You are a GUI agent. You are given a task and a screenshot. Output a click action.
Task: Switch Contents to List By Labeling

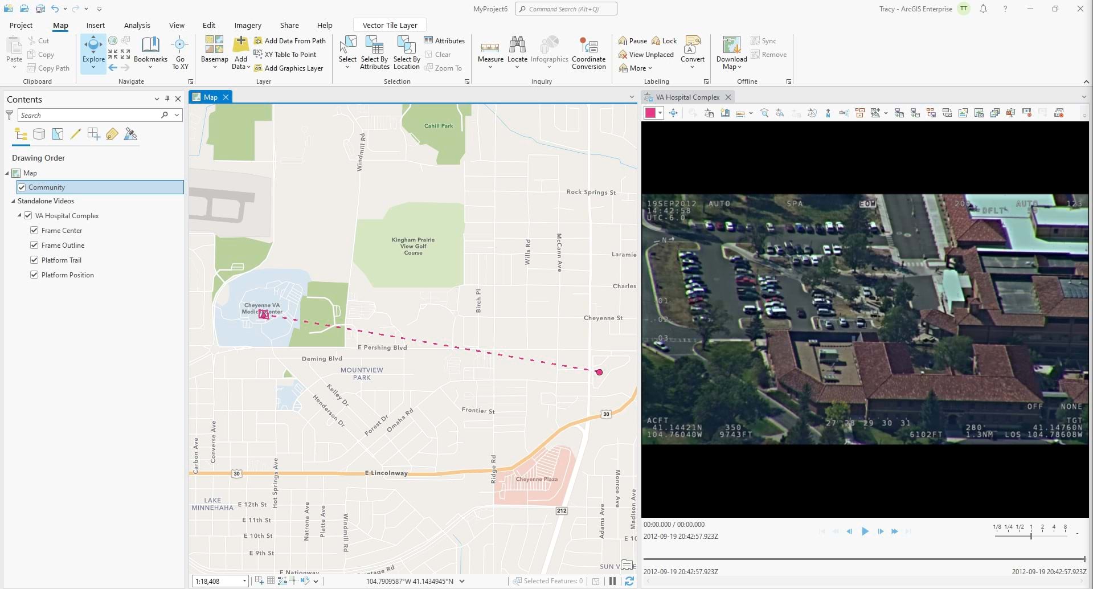112,134
